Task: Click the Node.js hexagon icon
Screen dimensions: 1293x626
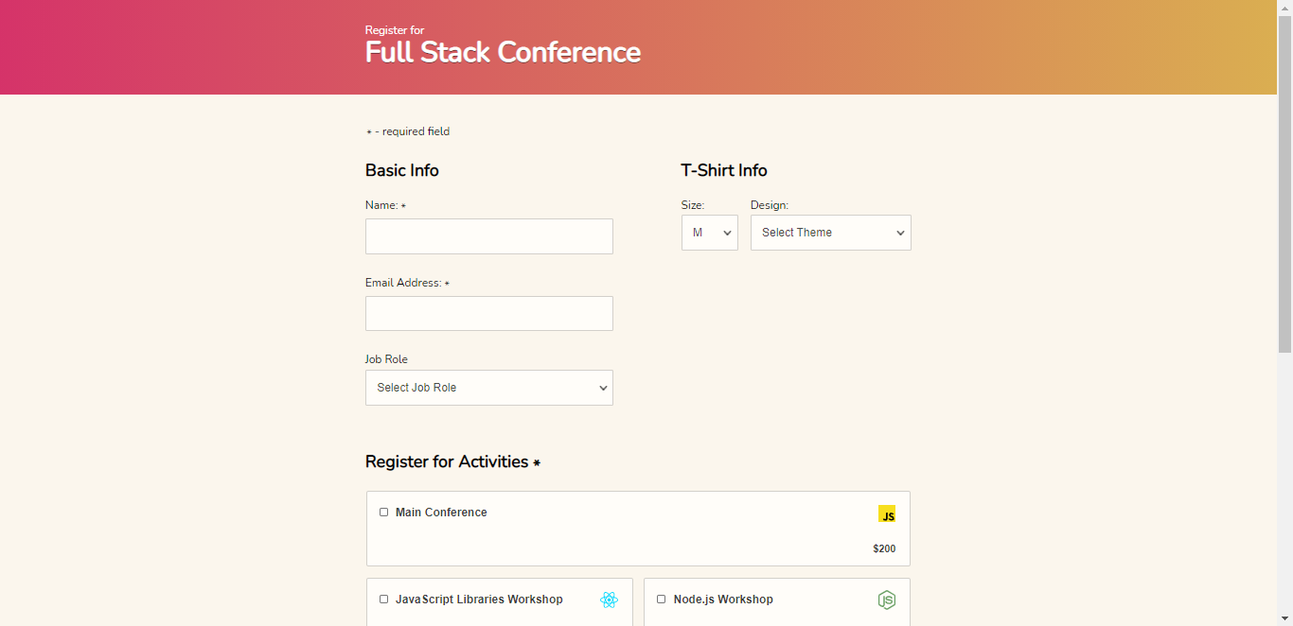Action: [x=887, y=599]
